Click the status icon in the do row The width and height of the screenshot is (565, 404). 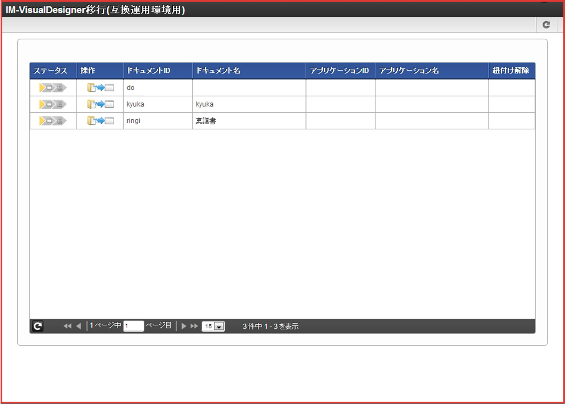(x=53, y=87)
